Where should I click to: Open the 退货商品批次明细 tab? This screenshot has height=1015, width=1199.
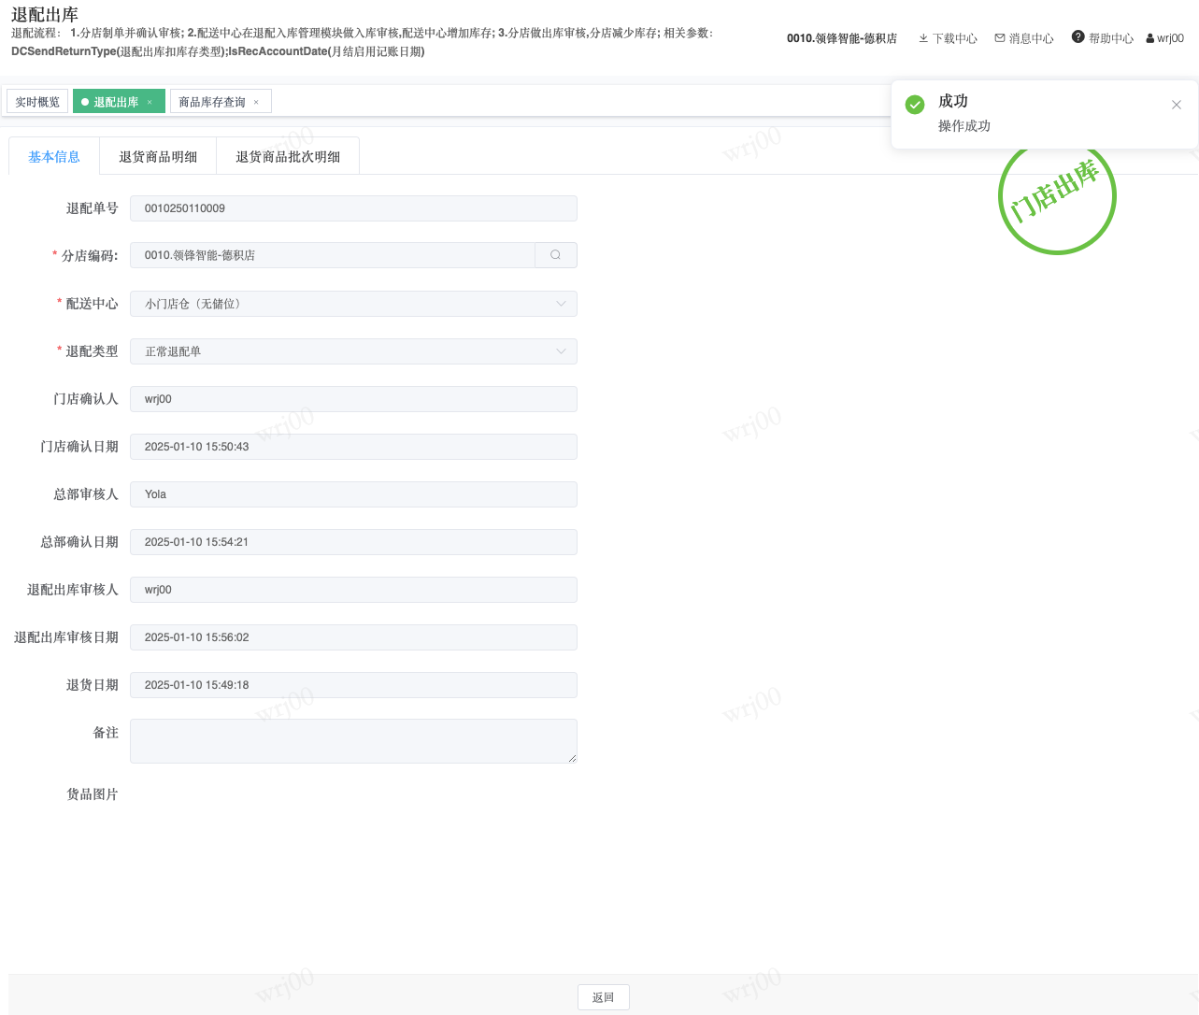288,157
